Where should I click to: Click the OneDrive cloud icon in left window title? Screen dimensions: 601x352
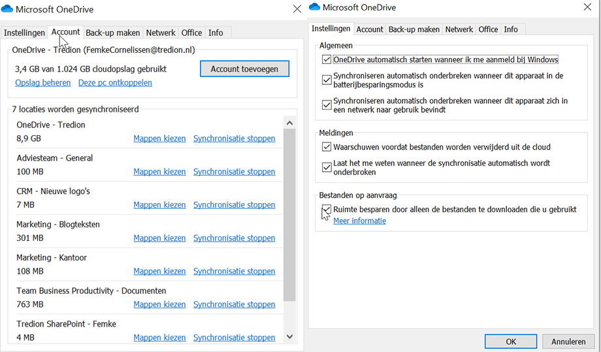click(x=7, y=9)
